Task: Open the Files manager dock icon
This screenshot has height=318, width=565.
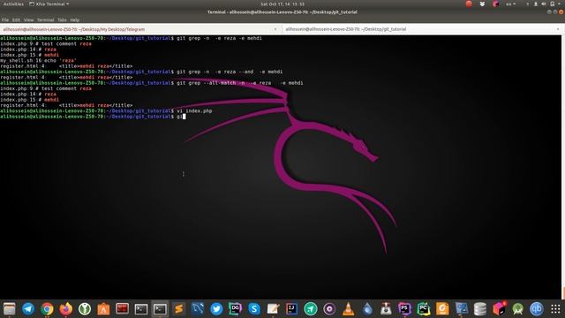Action: [10, 309]
